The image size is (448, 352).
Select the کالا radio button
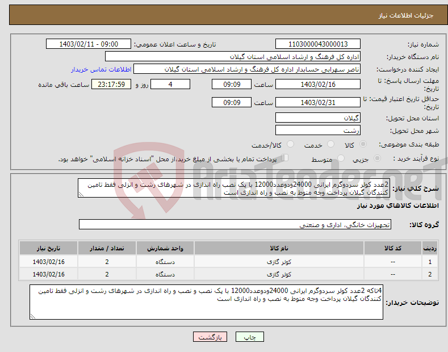tap(363, 144)
